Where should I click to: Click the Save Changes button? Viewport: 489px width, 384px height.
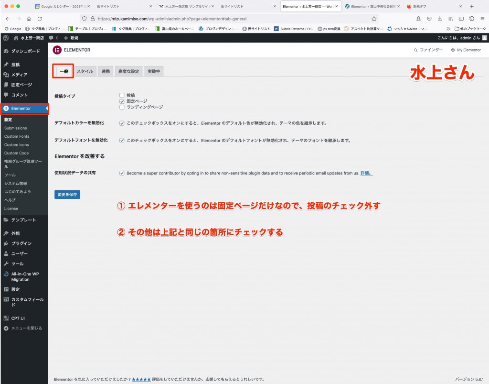pos(67,195)
